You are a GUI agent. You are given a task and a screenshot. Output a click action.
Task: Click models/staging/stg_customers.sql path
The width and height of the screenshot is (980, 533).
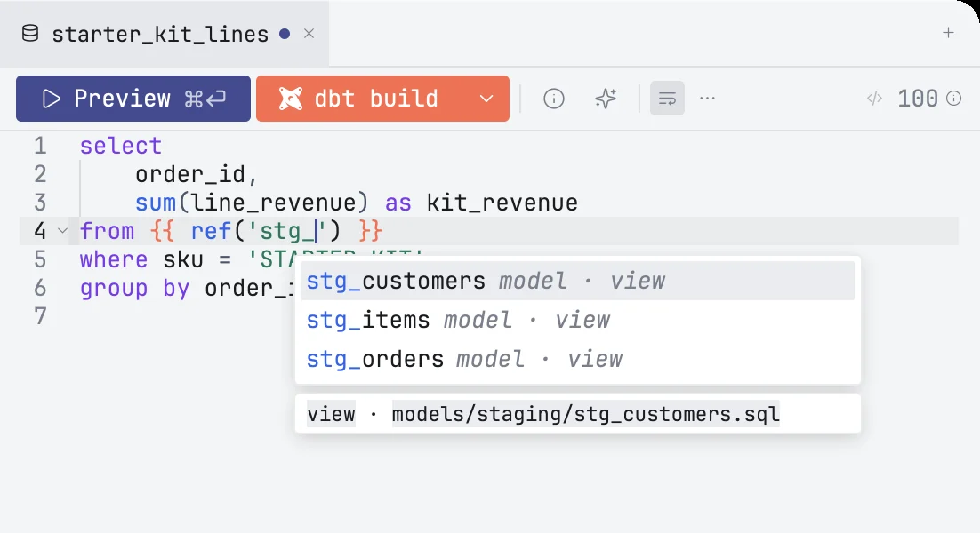tap(586, 415)
